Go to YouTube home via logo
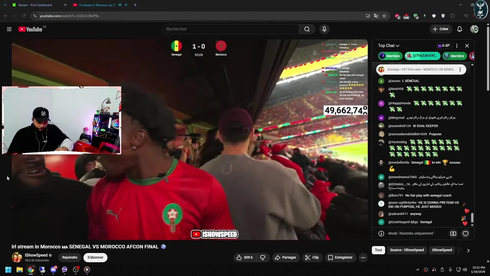Viewport: 490px width, 276px height. (30, 29)
